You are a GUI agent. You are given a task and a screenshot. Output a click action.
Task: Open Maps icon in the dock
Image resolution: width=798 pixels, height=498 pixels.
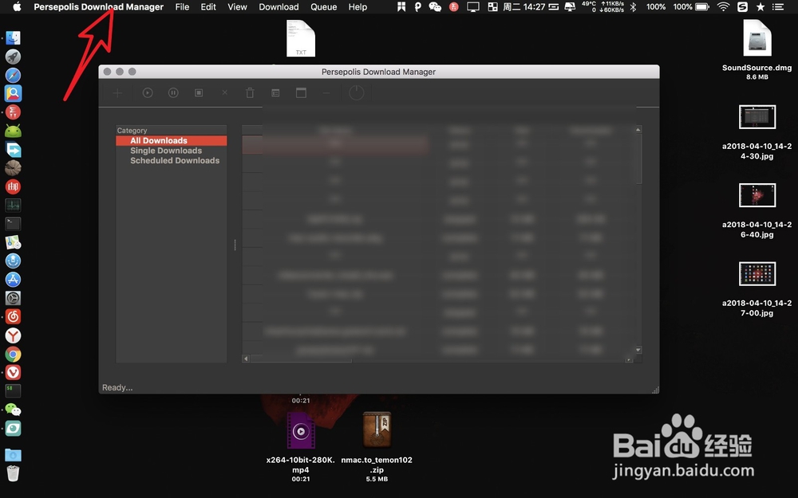tap(13, 242)
